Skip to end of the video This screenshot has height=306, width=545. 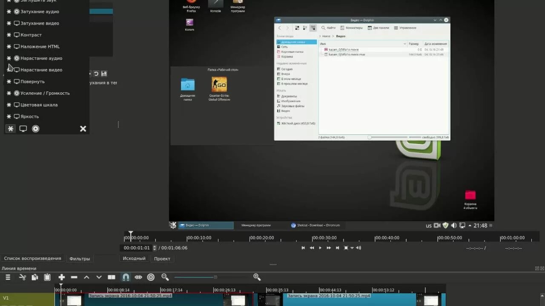tap(337, 248)
